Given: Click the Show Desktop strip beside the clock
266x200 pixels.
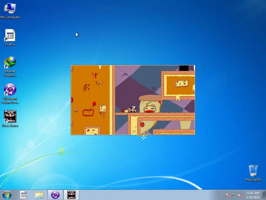Looking at the screenshot, I should coord(264,195).
